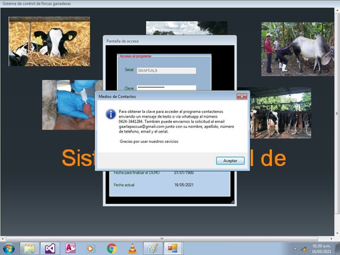Click the scroll left arrow of horizontal scrollbar

click(3, 239)
